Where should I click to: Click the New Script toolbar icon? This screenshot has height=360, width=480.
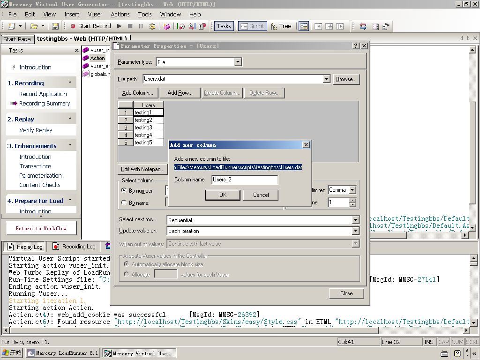click(12, 26)
